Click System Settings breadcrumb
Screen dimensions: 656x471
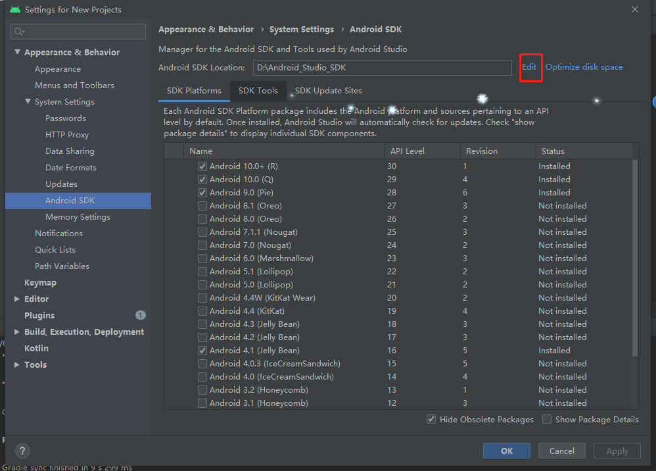pyautogui.click(x=302, y=30)
